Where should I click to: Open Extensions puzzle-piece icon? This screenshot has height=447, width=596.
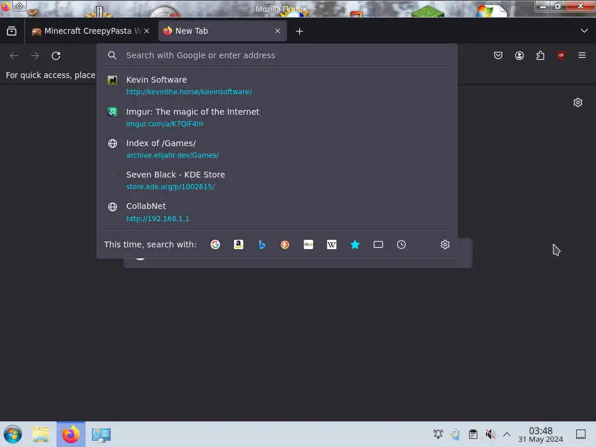click(540, 55)
